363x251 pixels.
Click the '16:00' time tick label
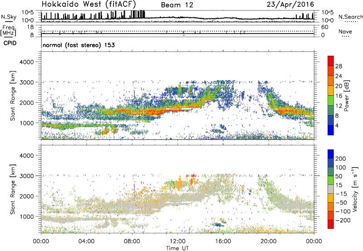point(223,241)
